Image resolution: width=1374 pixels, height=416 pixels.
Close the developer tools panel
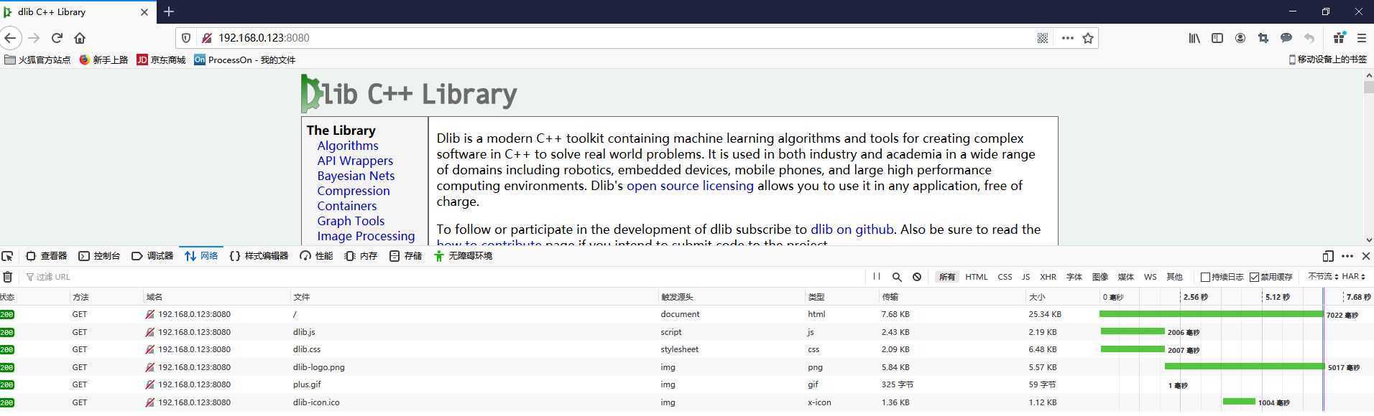click(x=1366, y=256)
